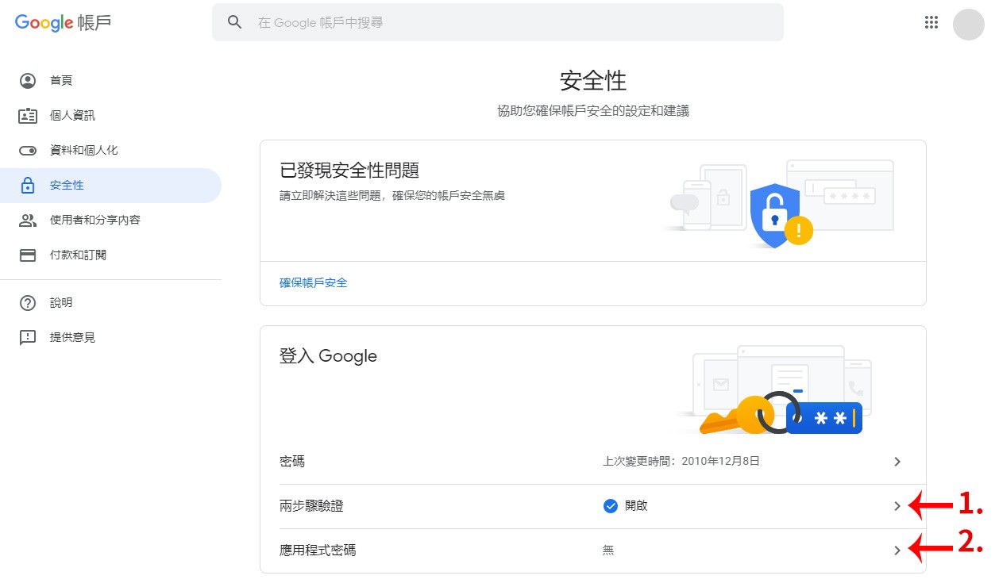Click the 無 status for 應用程式密碼
This screenshot has height=587, width=995.
(608, 551)
